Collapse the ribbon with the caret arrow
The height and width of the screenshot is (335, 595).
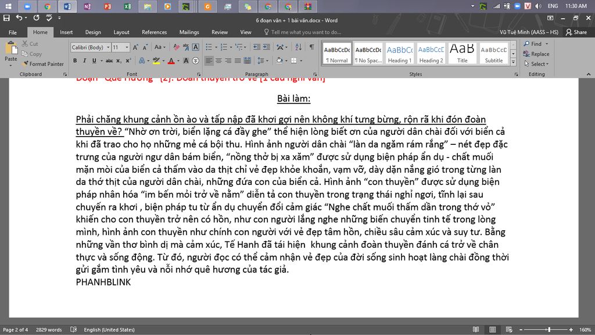pyautogui.click(x=589, y=74)
